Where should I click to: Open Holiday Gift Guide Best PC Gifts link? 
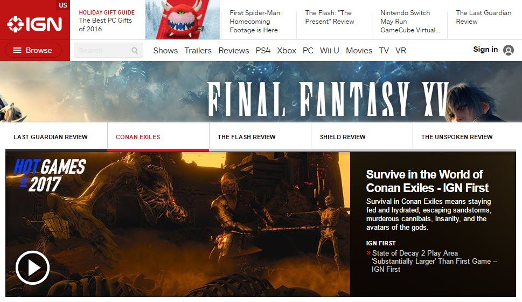[x=107, y=20]
